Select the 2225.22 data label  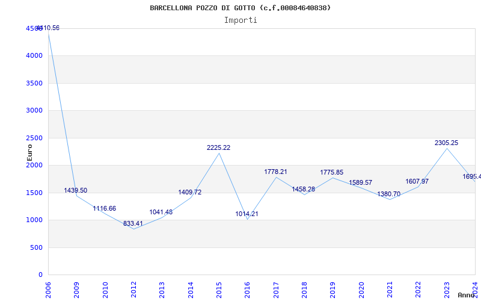point(218,147)
